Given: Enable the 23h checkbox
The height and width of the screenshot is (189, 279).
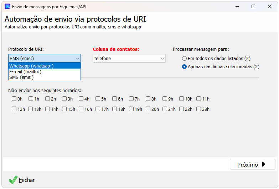Looking at the screenshot, I should coord(198,109).
